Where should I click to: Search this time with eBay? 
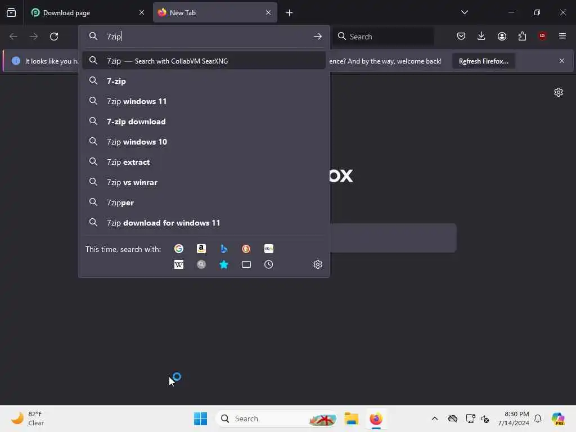(268, 249)
